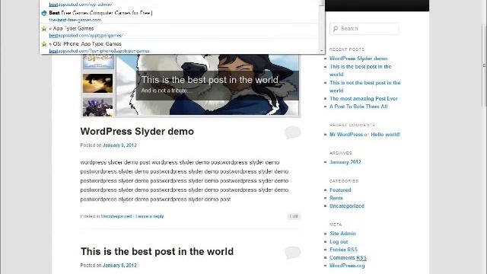
Task: Click the January 9, 2012 post date
Action: tap(119, 145)
